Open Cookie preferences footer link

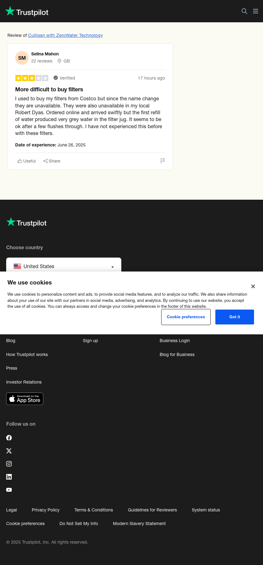pyautogui.click(x=25, y=524)
